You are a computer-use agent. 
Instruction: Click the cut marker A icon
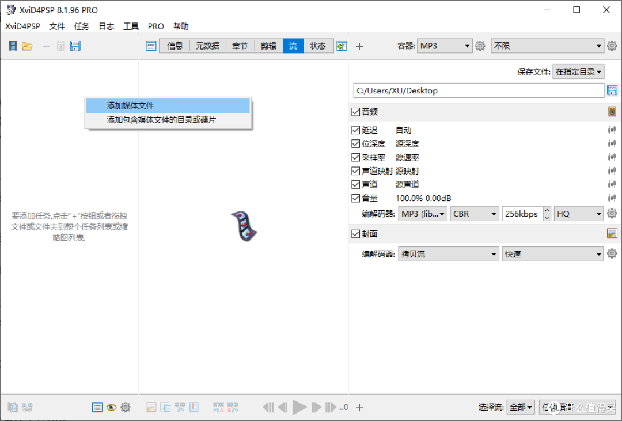tap(218, 407)
